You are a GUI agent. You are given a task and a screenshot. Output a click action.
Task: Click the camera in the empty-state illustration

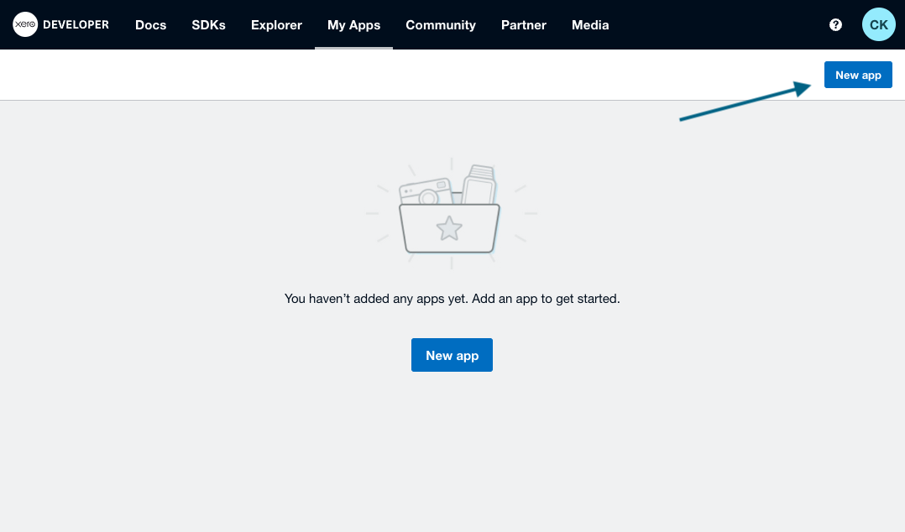click(425, 191)
